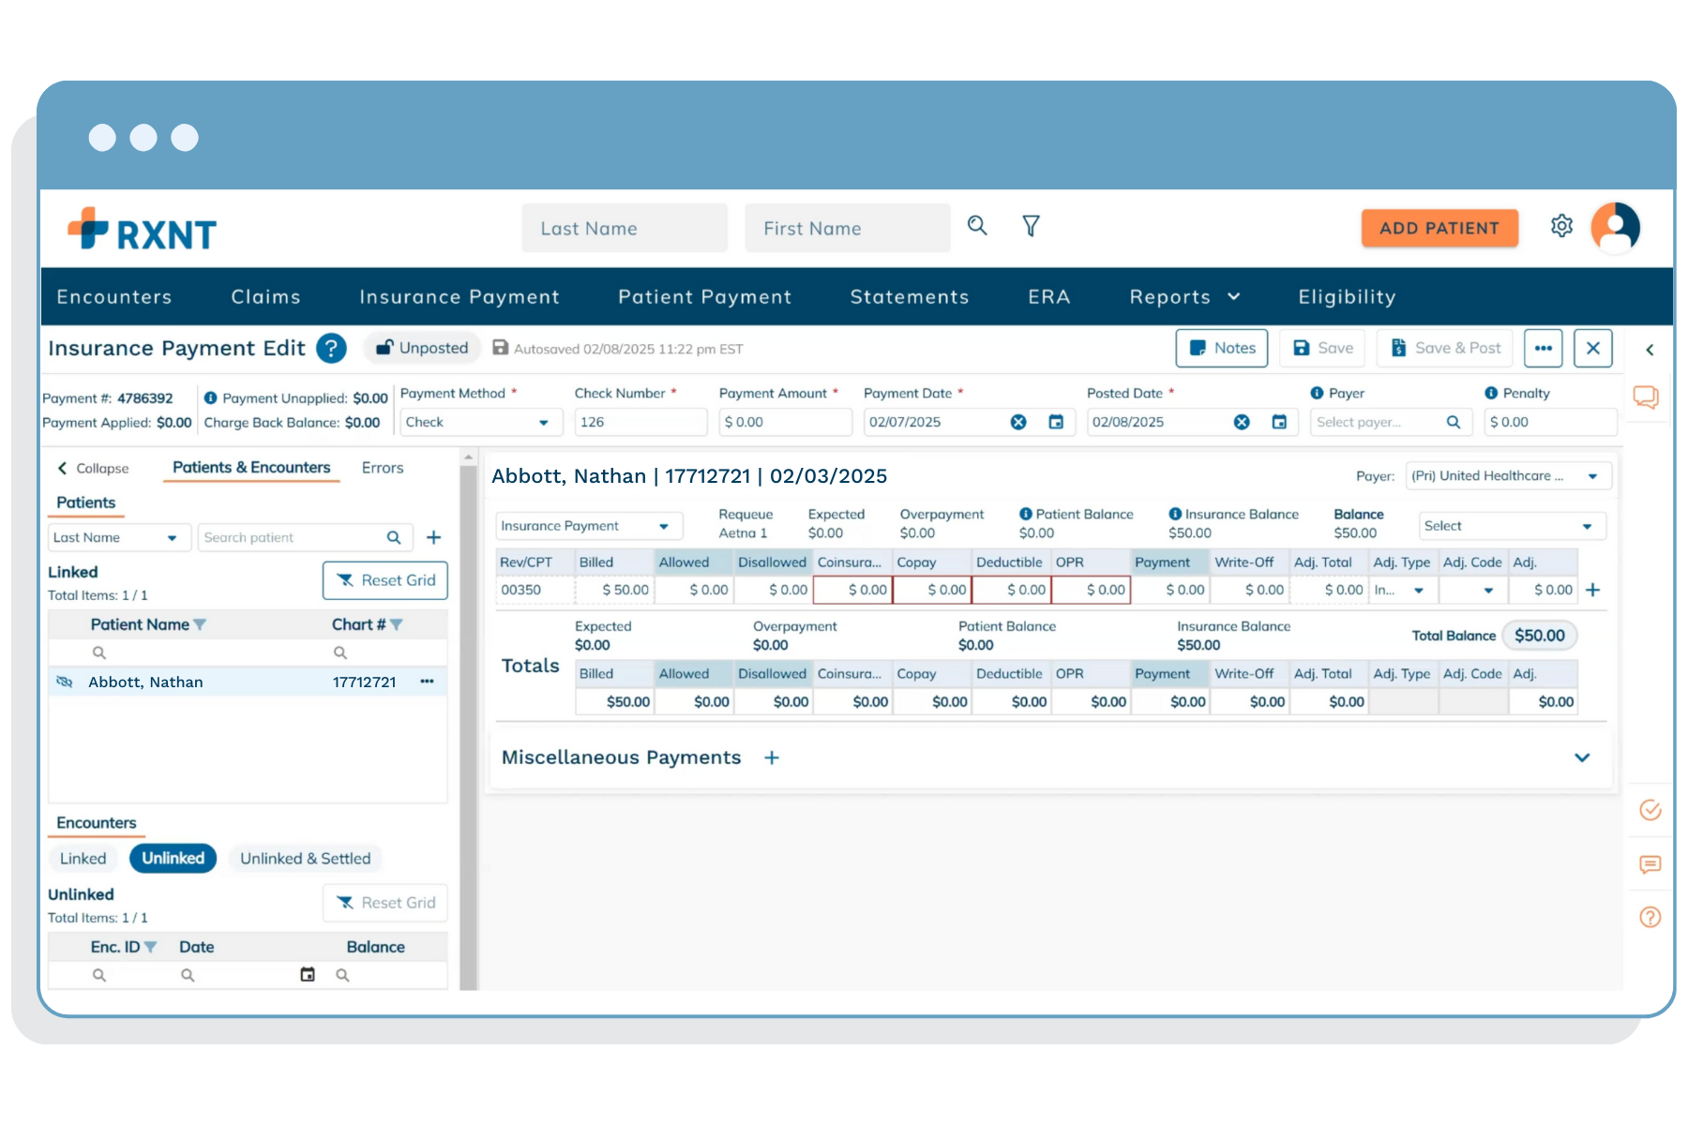Filter the Patient Name column

tap(200, 624)
